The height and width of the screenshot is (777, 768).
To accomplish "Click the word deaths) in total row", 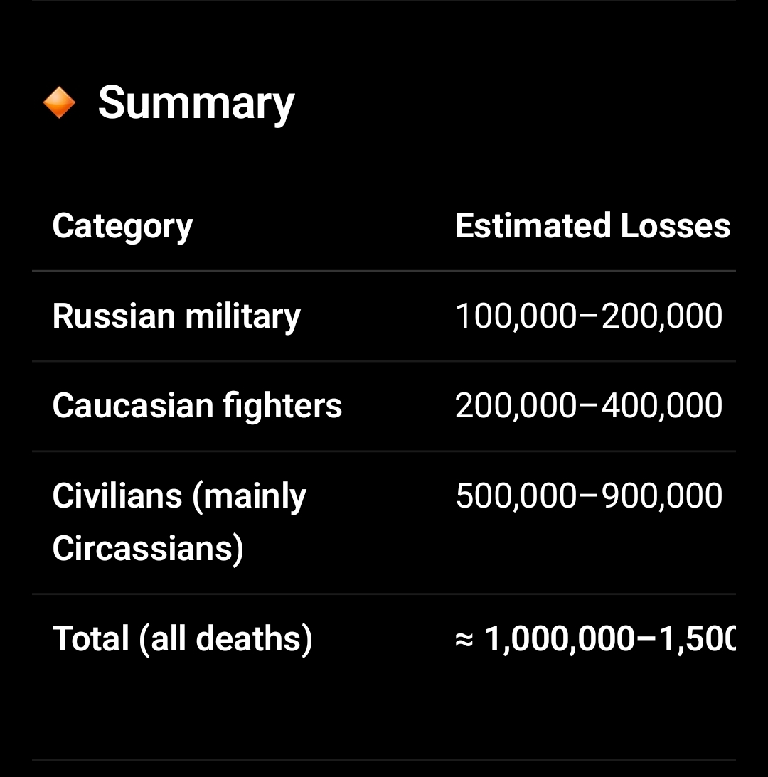I will click(x=255, y=639).
